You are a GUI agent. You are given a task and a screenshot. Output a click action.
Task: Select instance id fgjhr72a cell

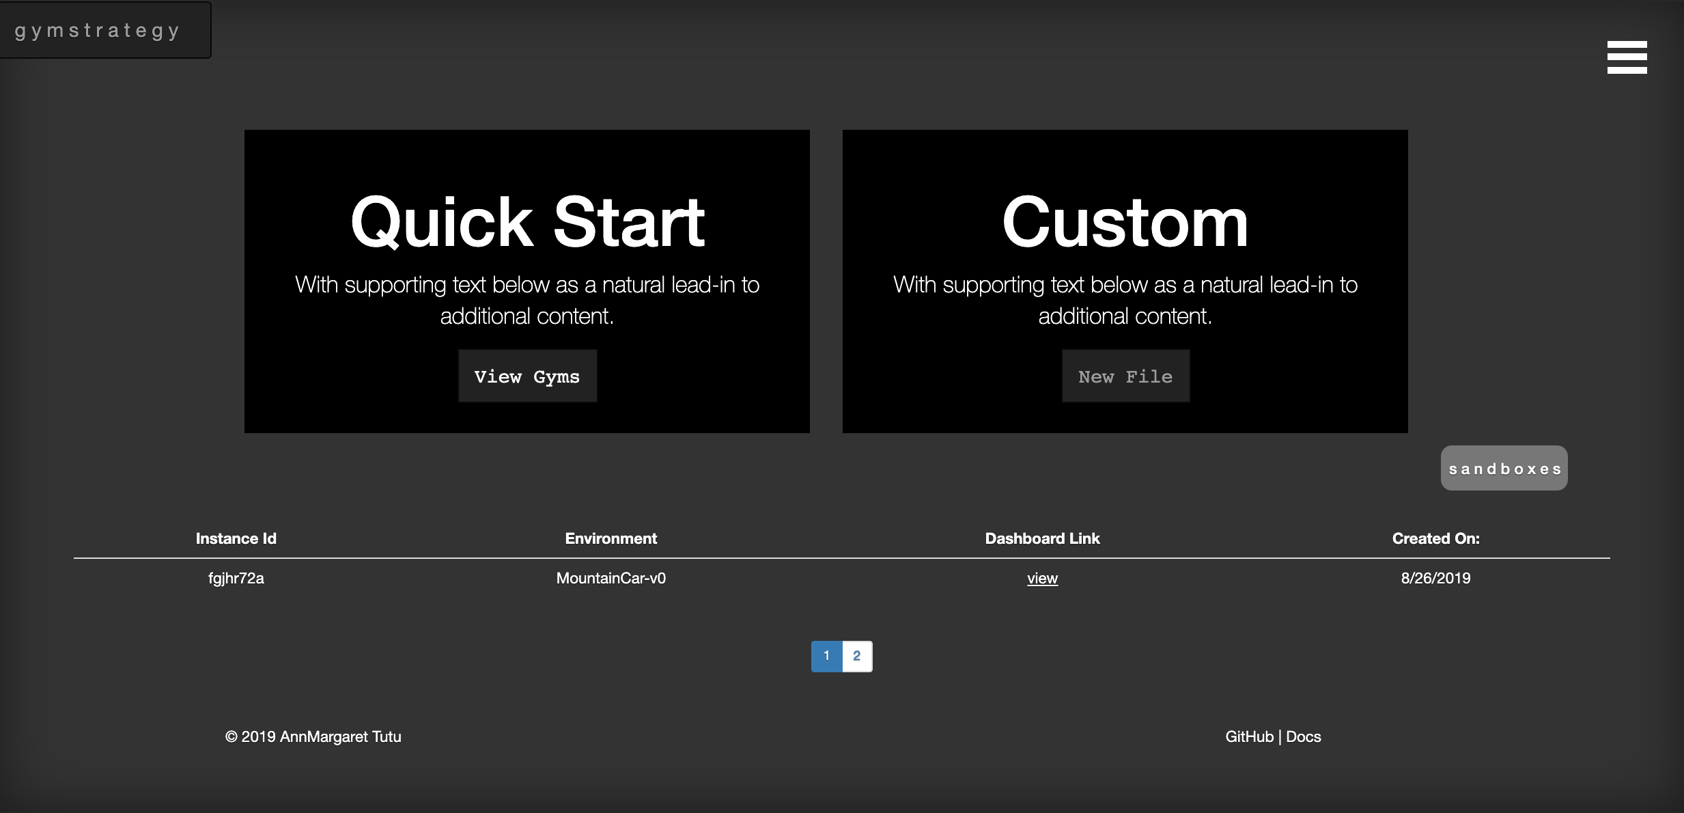(236, 579)
